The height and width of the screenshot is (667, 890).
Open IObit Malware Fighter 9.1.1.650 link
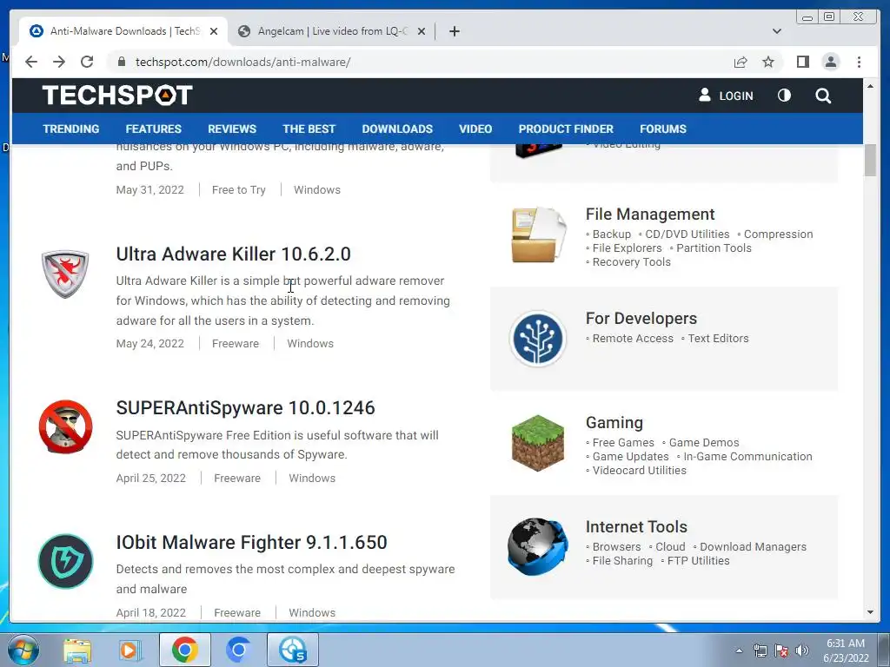251,542
